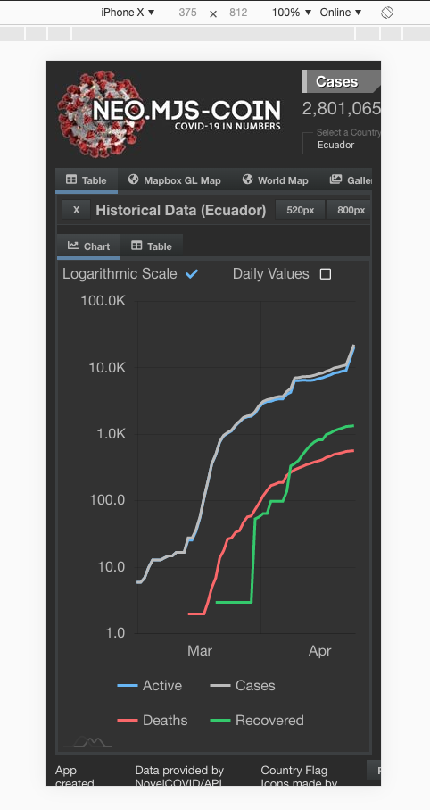Click the device rotate icon

[x=386, y=13]
